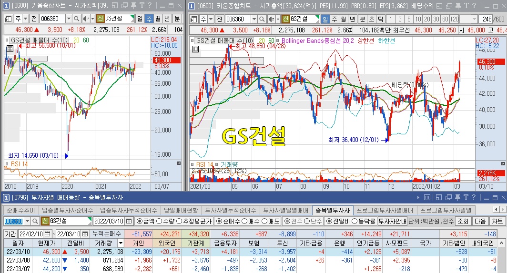Click the help question mark in the left chart title bar
Viewport: 507px width, 273px height.
point(150,6)
